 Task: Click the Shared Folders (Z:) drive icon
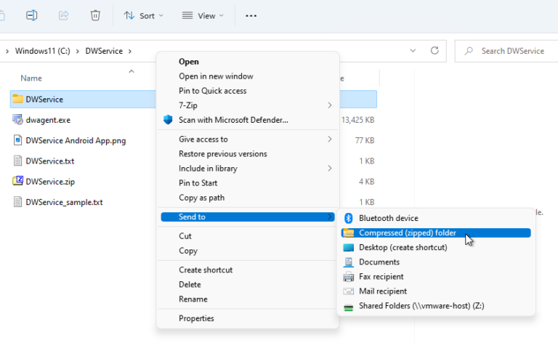pos(349,307)
